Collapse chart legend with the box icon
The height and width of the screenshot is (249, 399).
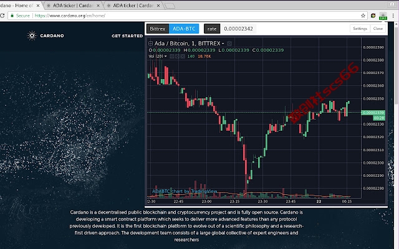150,44
